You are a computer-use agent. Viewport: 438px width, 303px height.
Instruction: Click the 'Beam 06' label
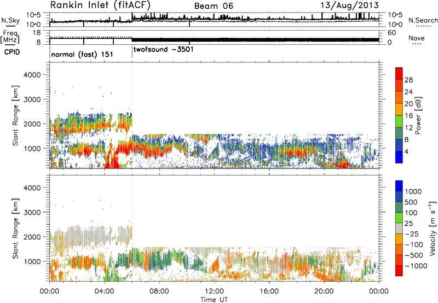point(214,6)
